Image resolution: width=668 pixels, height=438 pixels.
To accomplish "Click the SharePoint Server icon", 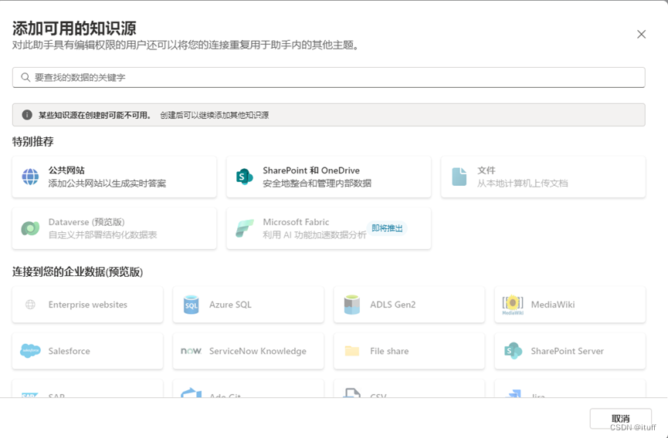I will click(513, 351).
